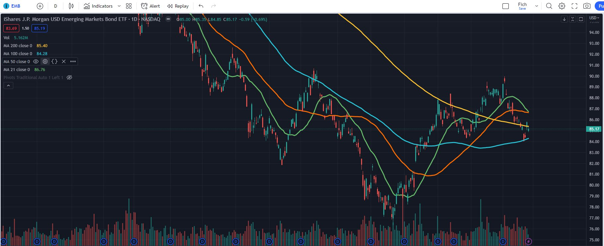The height and width of the screenshot is (246, 604).
Task: Open the indicator templates grid icon
Action: point(129,6)
